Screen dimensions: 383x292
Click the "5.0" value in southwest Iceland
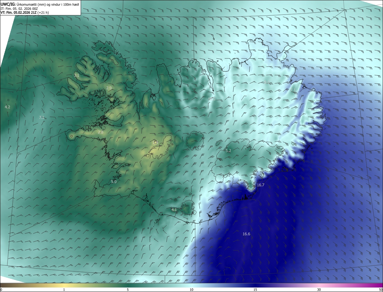114,182
